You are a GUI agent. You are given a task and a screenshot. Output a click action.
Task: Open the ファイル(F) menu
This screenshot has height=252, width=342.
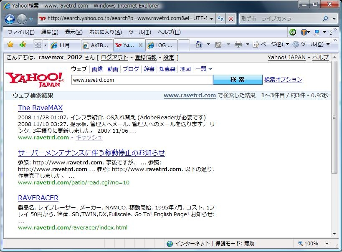tap(21, 32)
